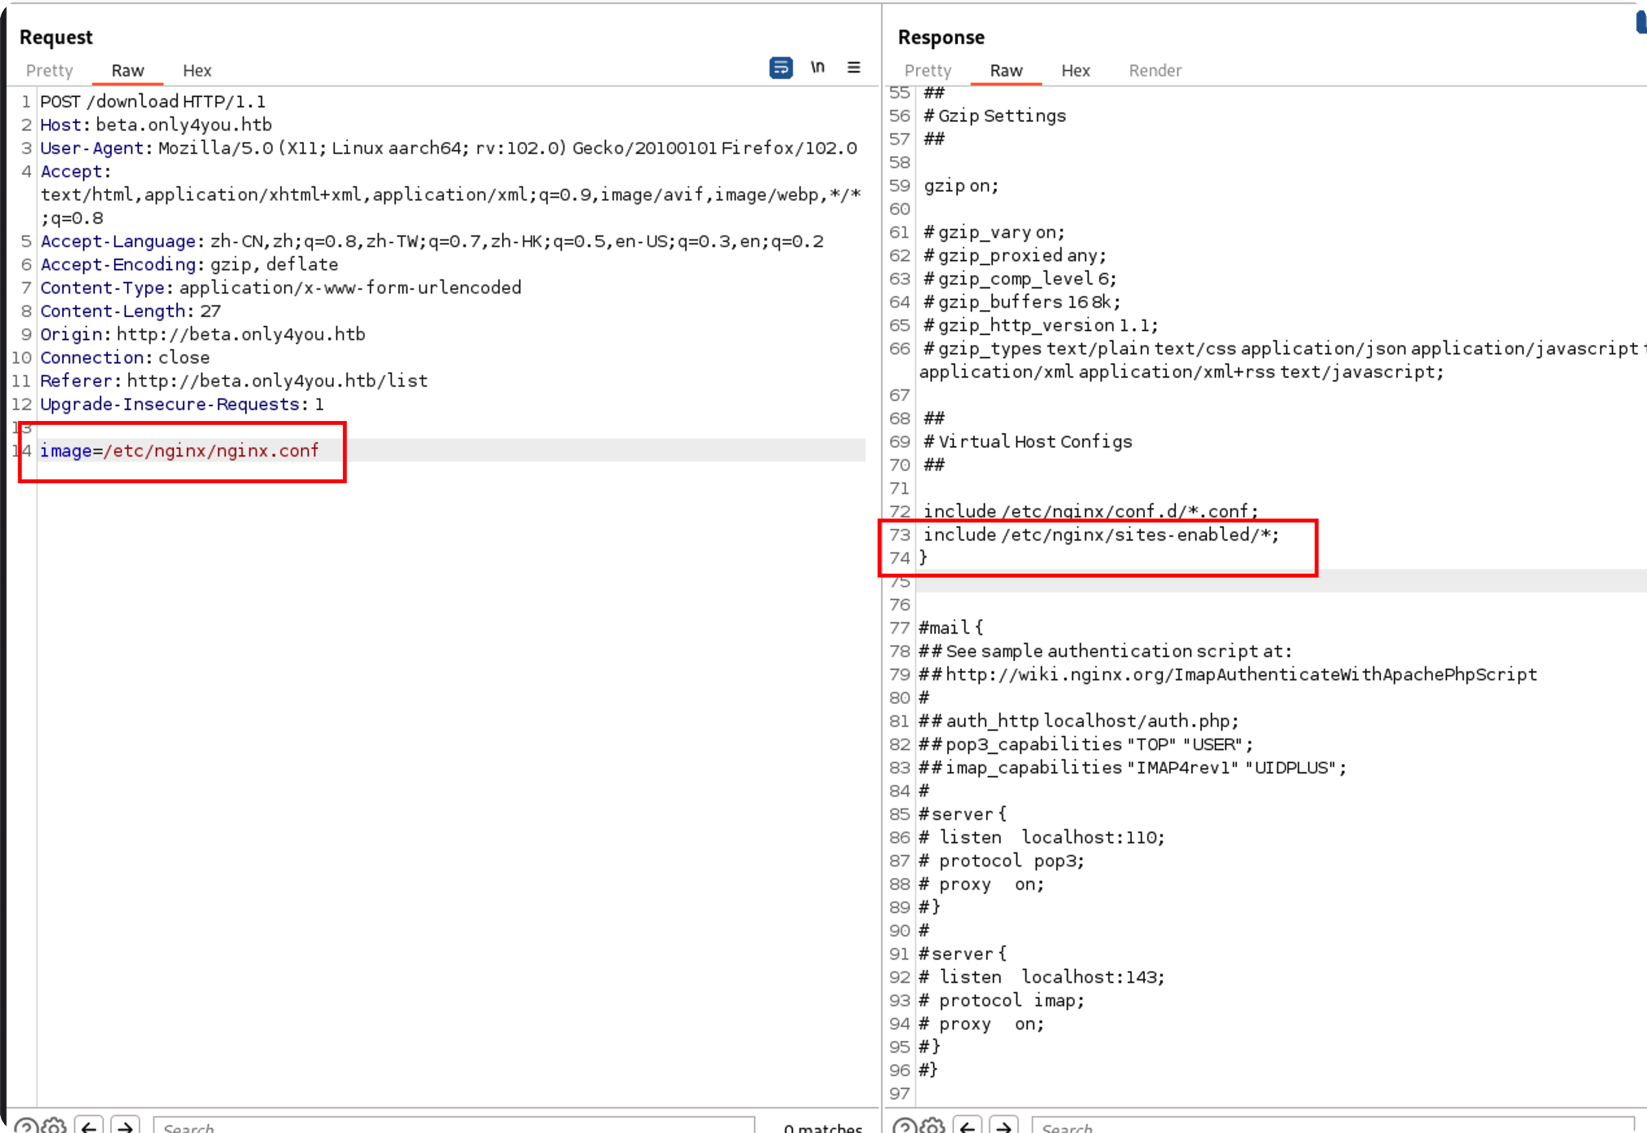
Task: Open the Request panel hamburger menu
Action: coord(854,67)
